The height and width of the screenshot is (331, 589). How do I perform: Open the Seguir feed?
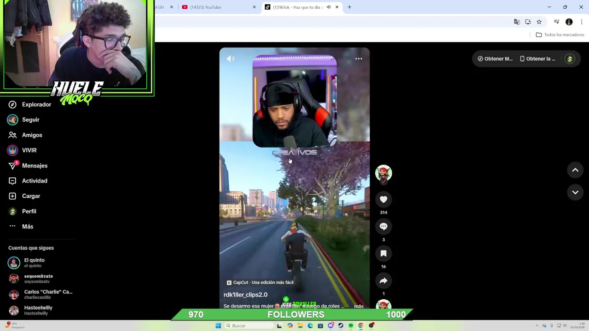24,120
